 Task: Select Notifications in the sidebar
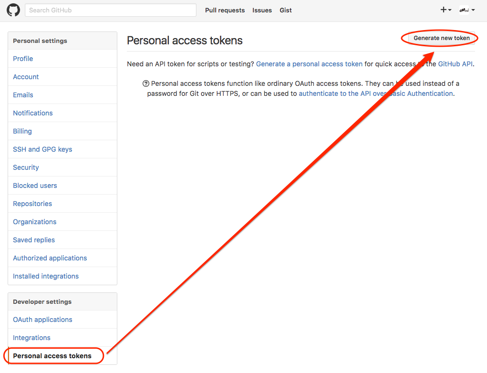[x=32, y=113]
